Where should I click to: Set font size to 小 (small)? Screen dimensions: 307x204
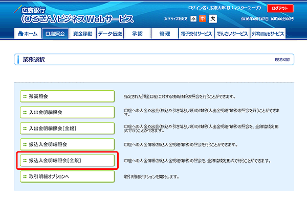pos(193,19)
